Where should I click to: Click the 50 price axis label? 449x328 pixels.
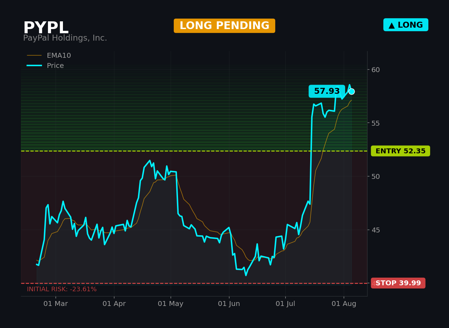pos(376,176)
